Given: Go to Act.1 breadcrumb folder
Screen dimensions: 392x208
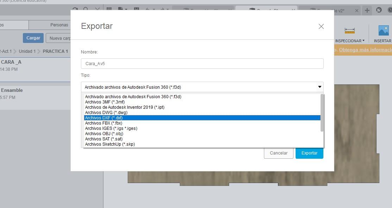Looking at the screenshot, I should [6, 51].
